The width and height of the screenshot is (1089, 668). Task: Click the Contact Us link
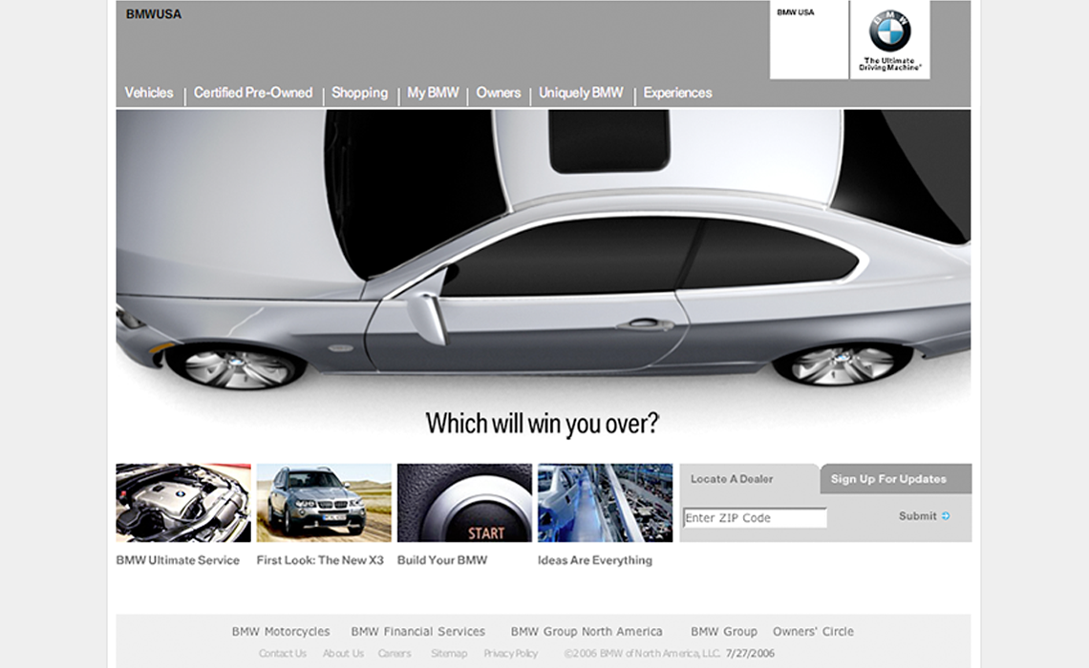pyautogui.click(x=282, y=654)
